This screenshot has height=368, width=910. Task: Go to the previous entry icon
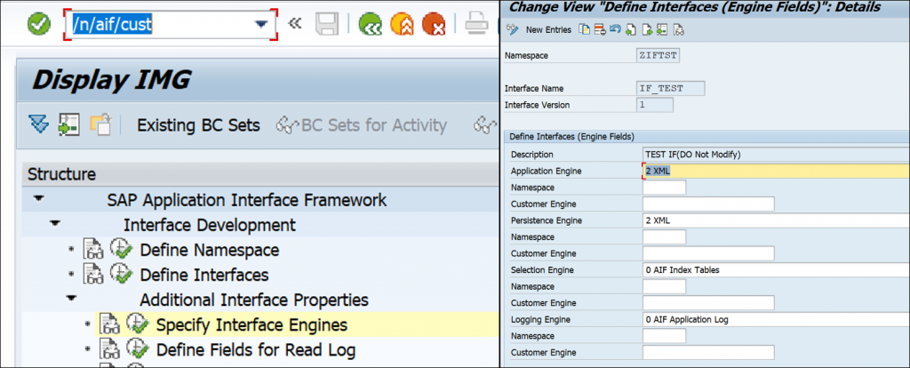coord(631,29)
